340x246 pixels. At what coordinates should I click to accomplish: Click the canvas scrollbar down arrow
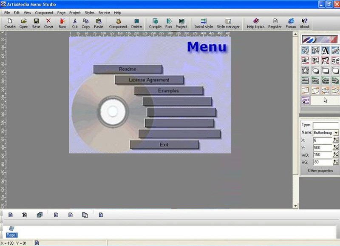coord(295,206)
